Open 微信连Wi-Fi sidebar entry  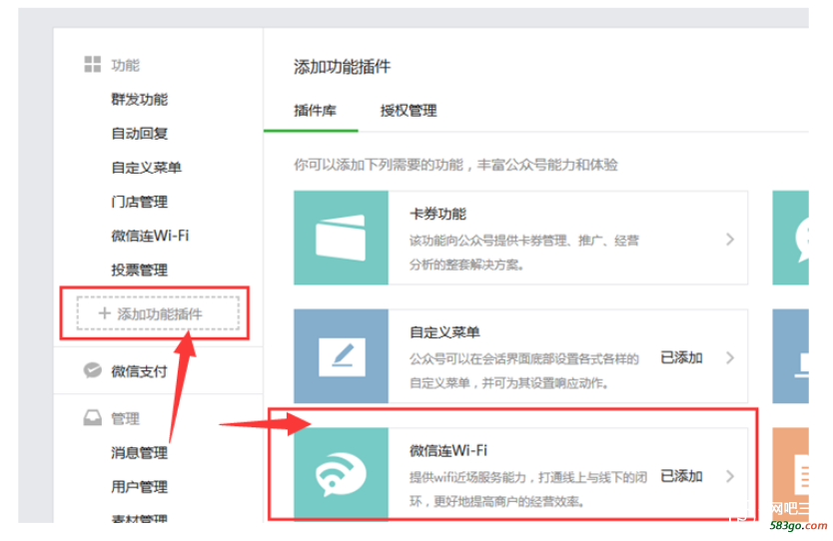tap(150, 236)
